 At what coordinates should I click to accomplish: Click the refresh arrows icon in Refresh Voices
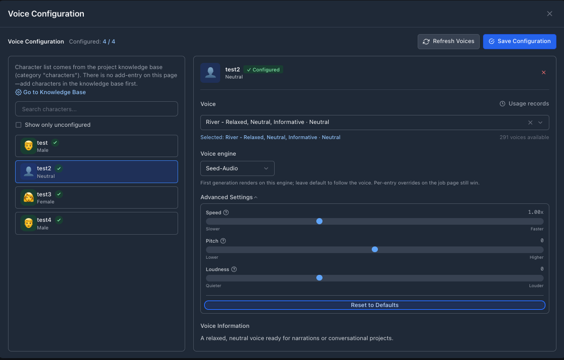[x=426, y=42]
